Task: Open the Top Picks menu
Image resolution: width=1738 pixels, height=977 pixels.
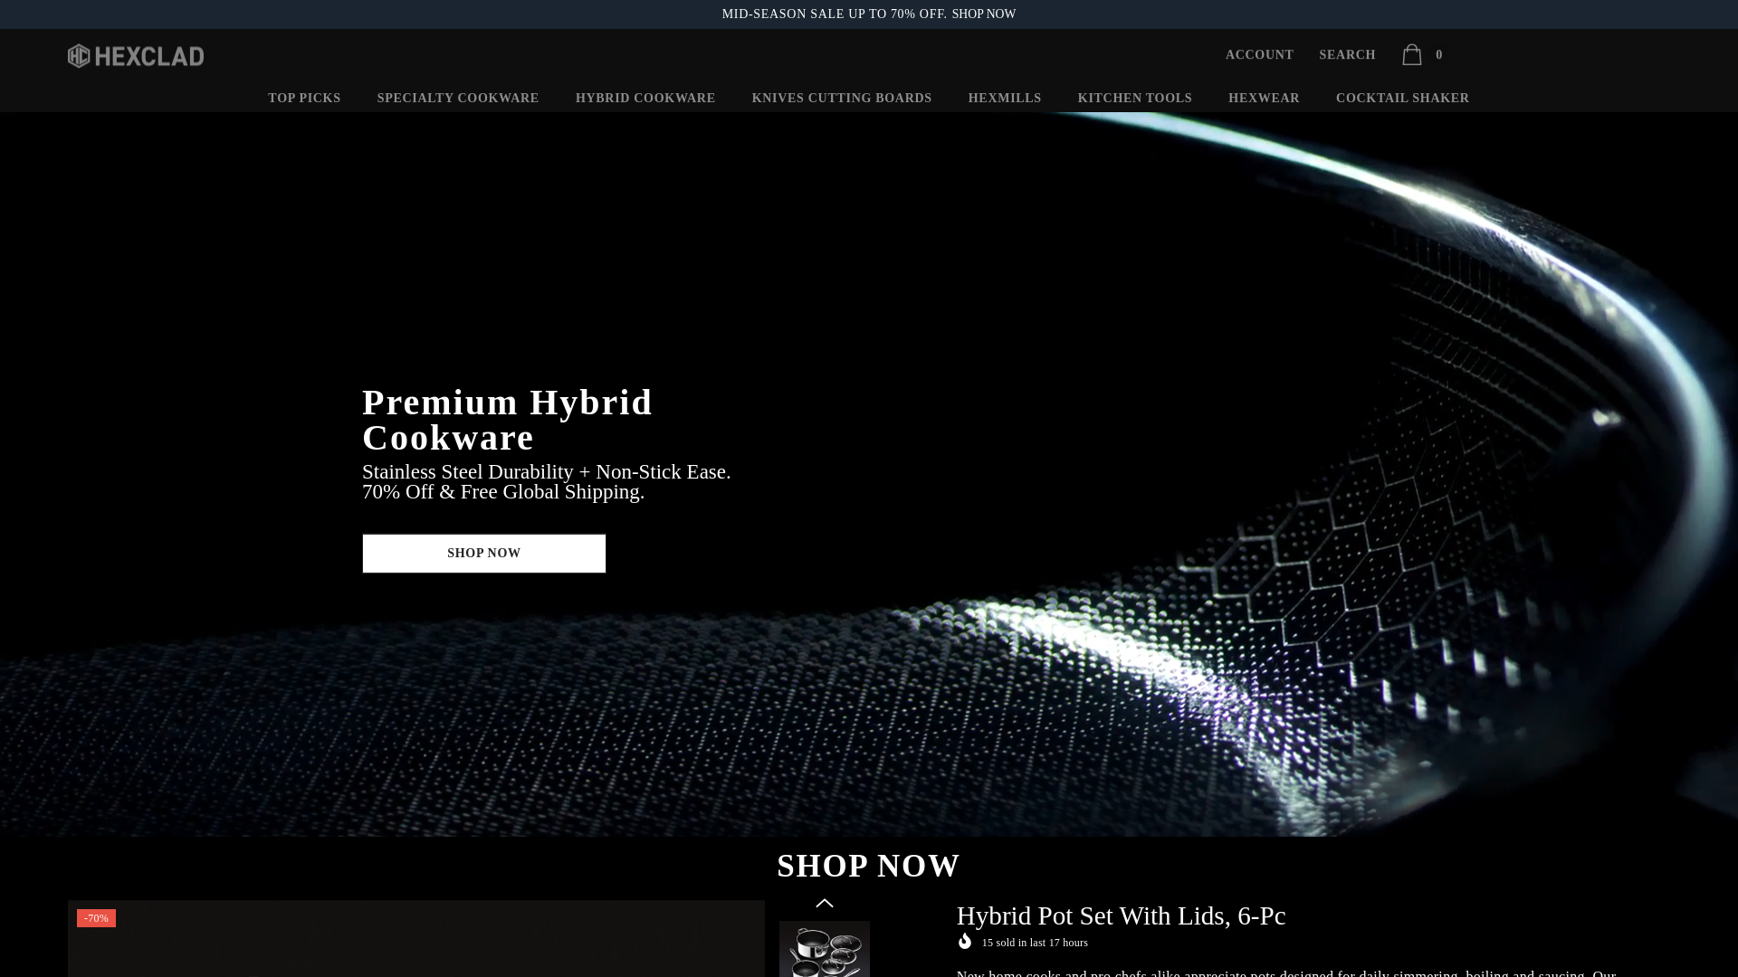Action: pyautogui.click(x=304, y=98)
